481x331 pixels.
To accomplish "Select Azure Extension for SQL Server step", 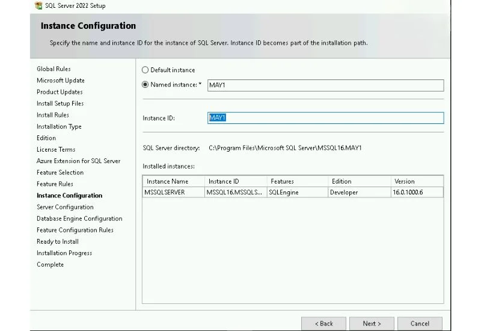I will click(78, 161).
